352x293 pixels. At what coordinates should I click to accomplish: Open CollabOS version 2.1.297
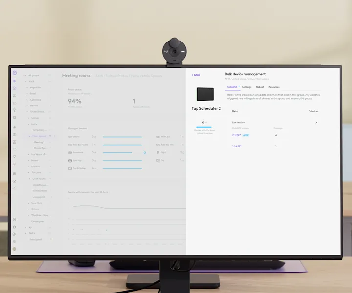coord(236,135)
